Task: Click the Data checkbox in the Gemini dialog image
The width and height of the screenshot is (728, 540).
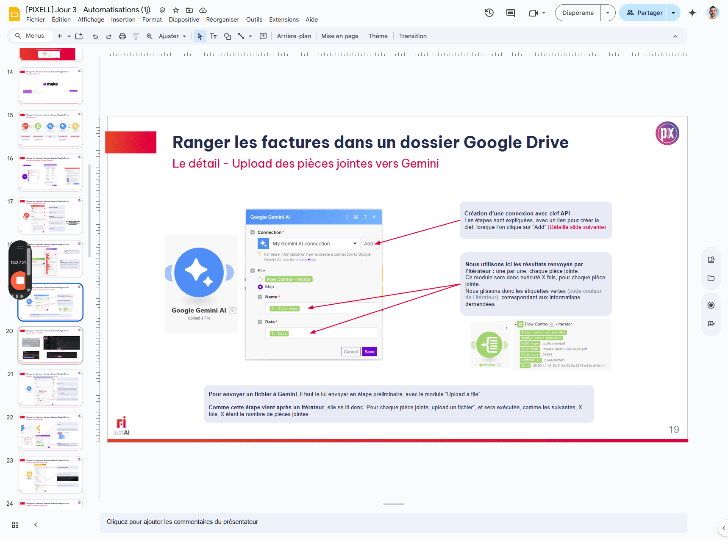Action: (260, 322)
